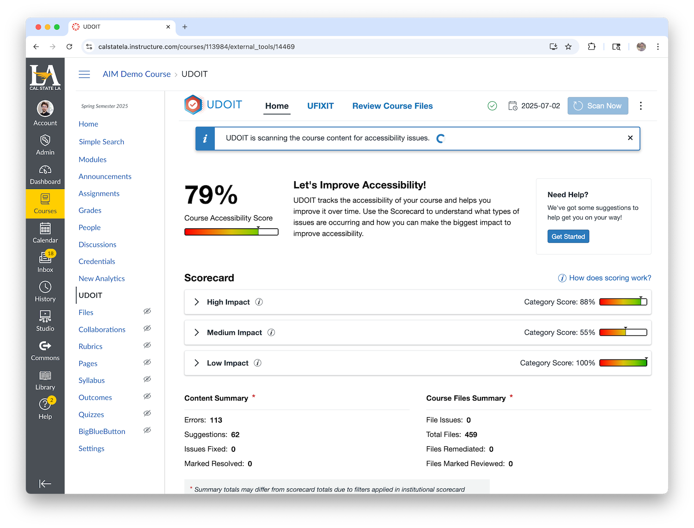Viewport: 694px width, 528px height.
Task: Expand the Medium Impact scorecard section
Action: point(196,332)
